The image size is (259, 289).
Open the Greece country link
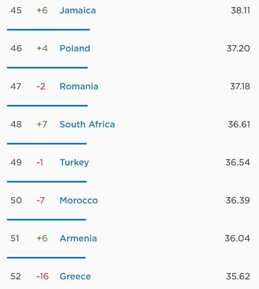(x=75, y=276)
